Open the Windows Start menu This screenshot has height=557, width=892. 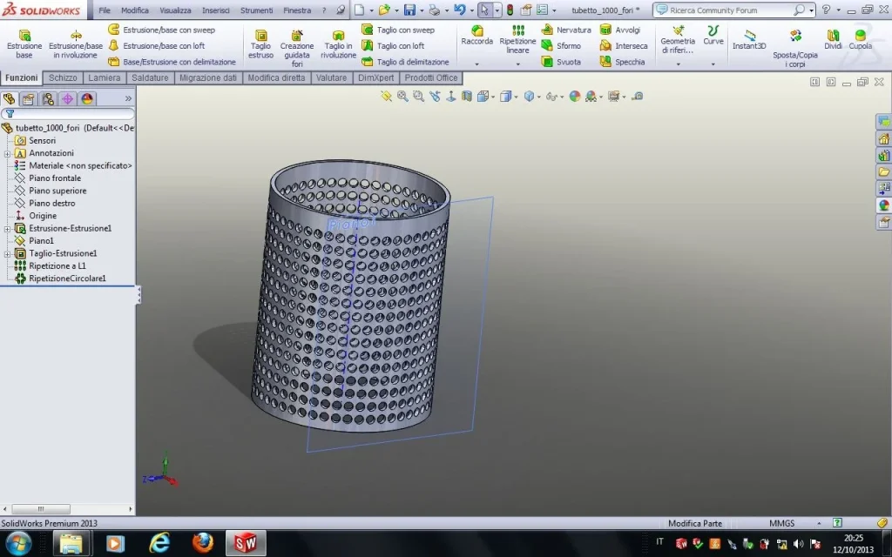19,543
